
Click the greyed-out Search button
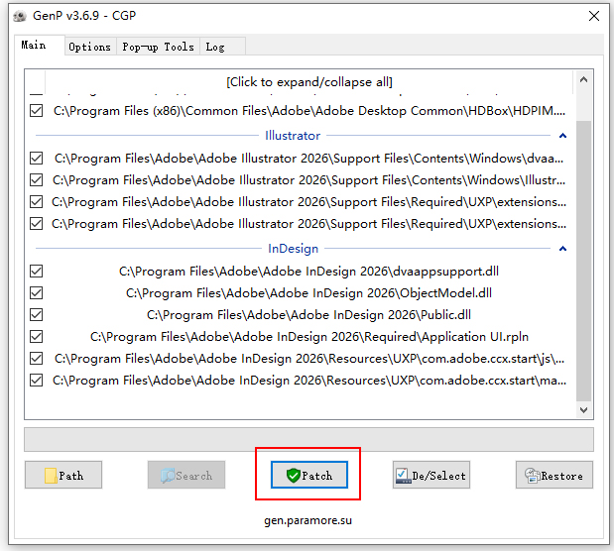point(186,475)
